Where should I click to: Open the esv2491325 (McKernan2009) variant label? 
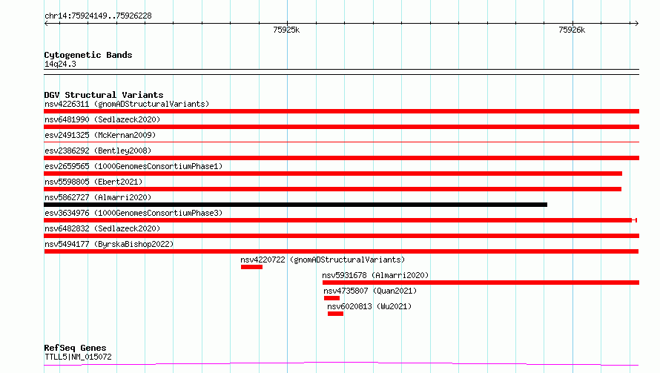click(x=100, y=135)
